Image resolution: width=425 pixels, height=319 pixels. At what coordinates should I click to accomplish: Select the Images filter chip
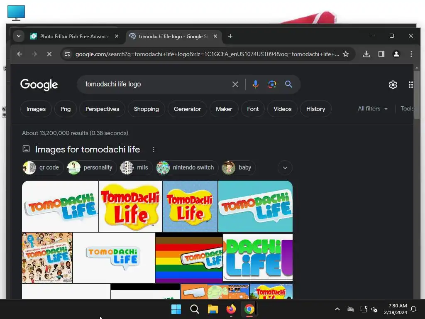coord(36,109)
